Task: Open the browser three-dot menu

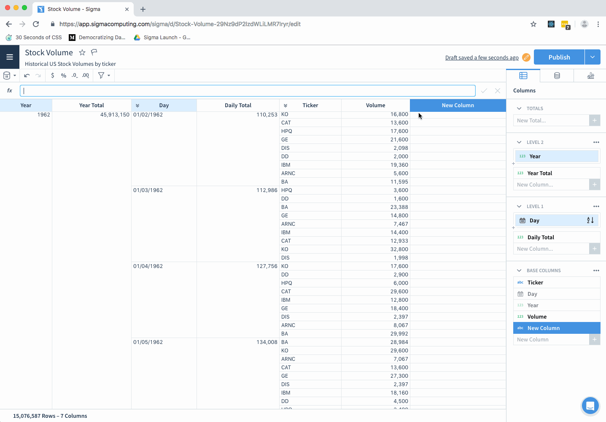Action: [x=598, y=24]
